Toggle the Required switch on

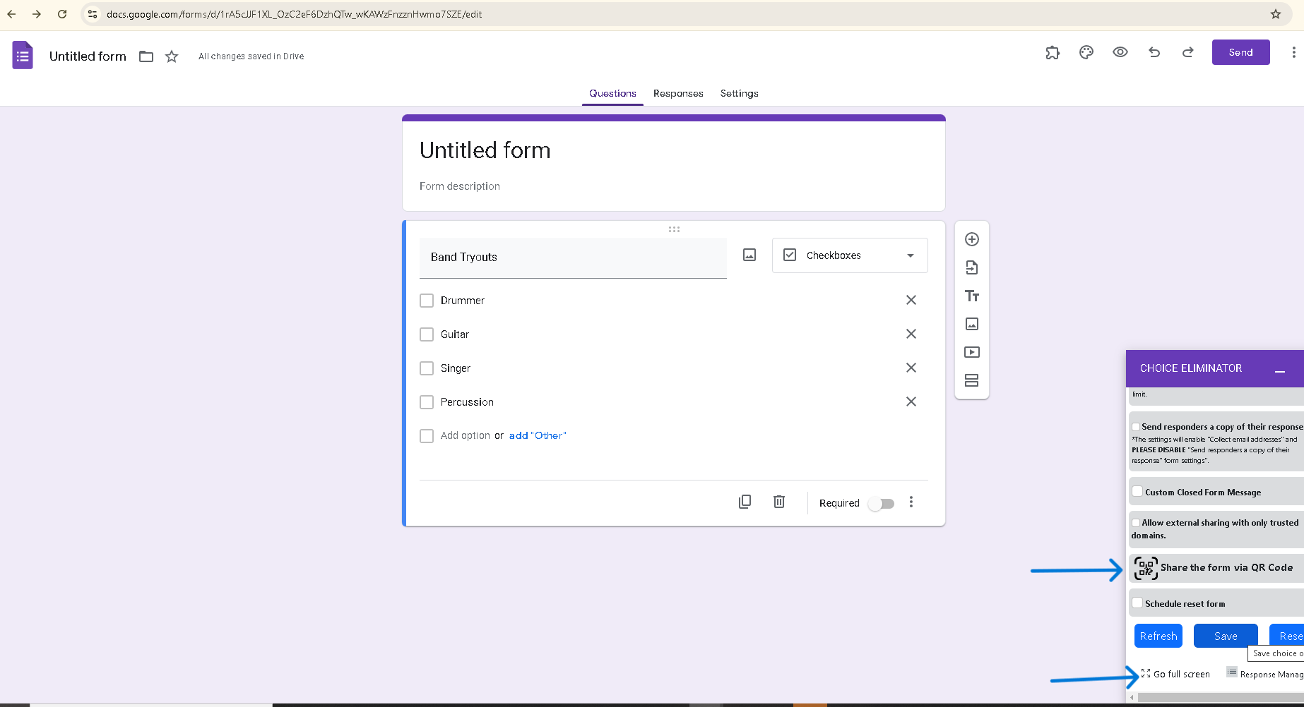pos(881,503)
